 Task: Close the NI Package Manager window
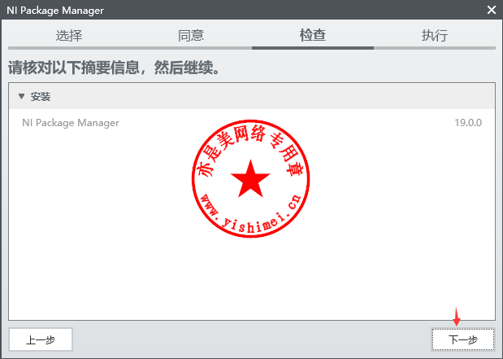tap(492, 10)
